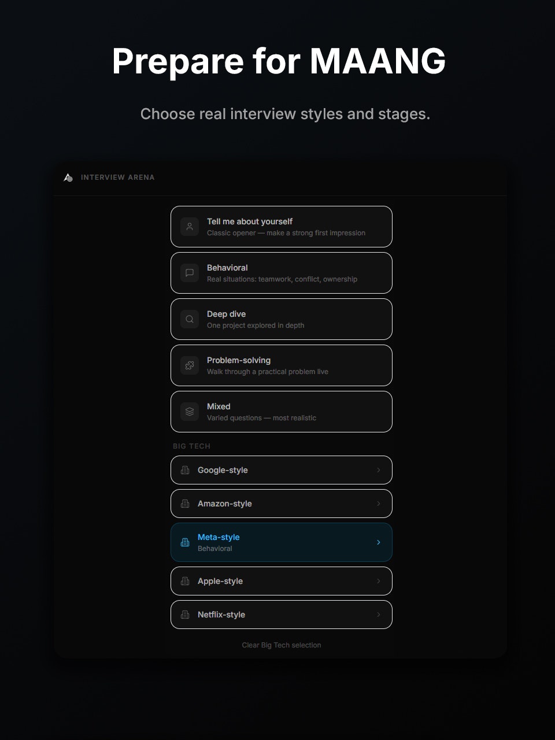Select the Tell me about yourself card

pyautogui.click(x=282, y=227)
